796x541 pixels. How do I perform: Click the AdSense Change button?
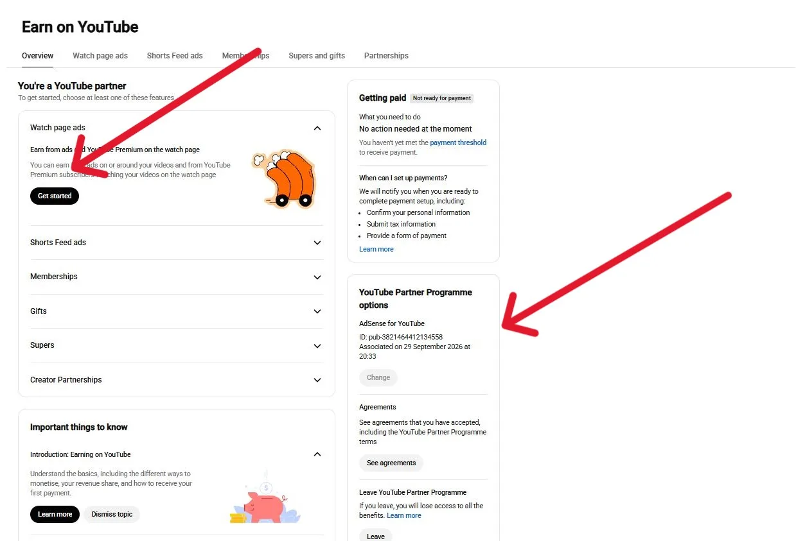(x=378, y=377)
